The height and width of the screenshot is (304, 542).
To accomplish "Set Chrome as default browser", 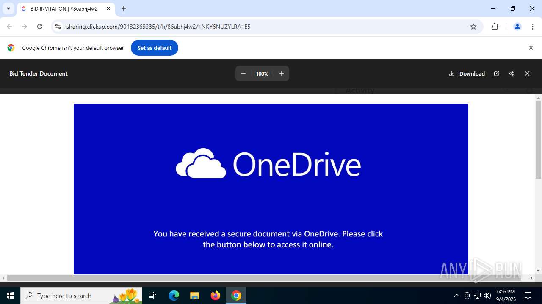I will tap(155, 48).
